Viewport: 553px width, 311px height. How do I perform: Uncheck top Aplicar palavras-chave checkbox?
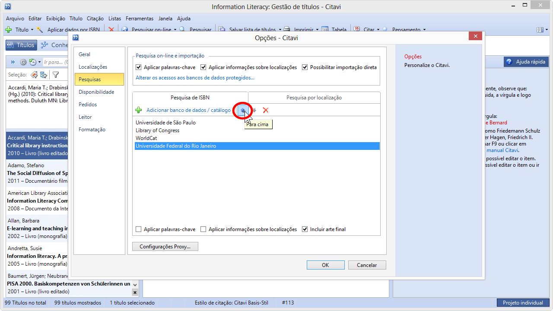tap(139, 67)
